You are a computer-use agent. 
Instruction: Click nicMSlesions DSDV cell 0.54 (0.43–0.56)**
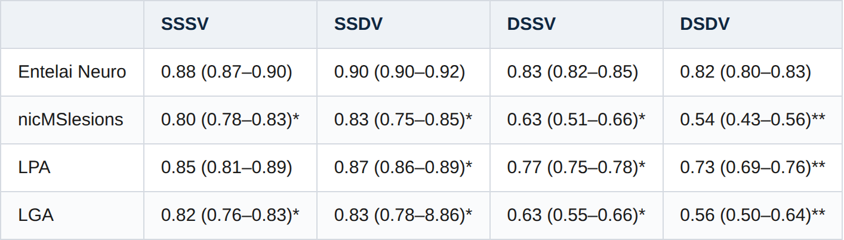[753, 120]
